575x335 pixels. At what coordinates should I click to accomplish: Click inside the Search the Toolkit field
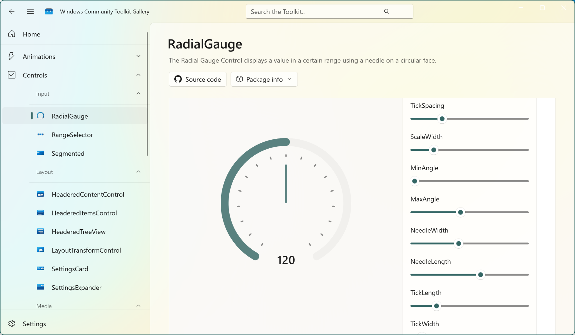click(309, 11)
